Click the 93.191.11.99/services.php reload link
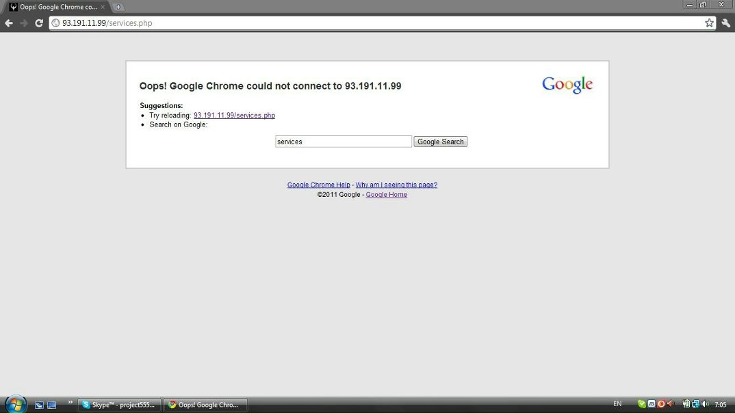The image size is (735, 413). (x=234, y=116)
